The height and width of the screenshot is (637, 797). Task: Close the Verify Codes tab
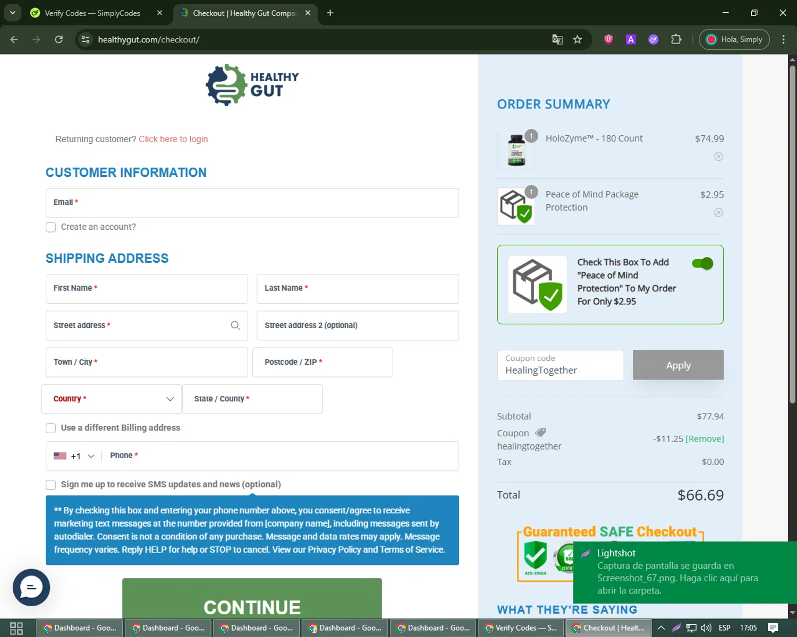tap(159, 13)
